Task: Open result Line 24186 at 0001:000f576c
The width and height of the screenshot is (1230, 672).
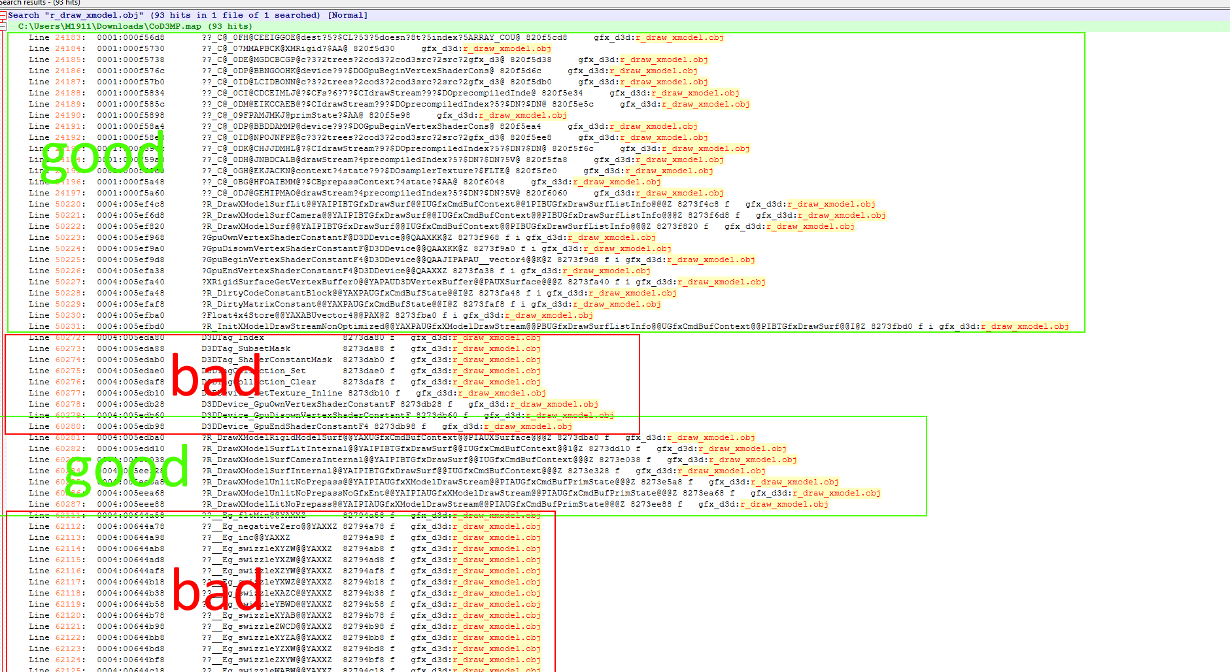Action: (363, 71)
